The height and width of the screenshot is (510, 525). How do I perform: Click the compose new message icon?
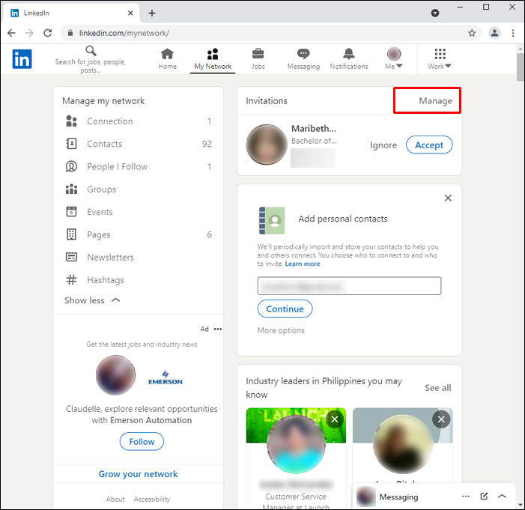pos(484,497)
